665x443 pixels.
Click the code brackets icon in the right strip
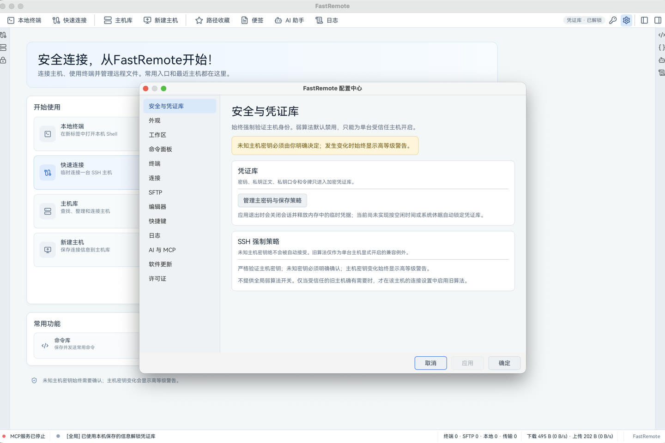(x=661, y=35)
